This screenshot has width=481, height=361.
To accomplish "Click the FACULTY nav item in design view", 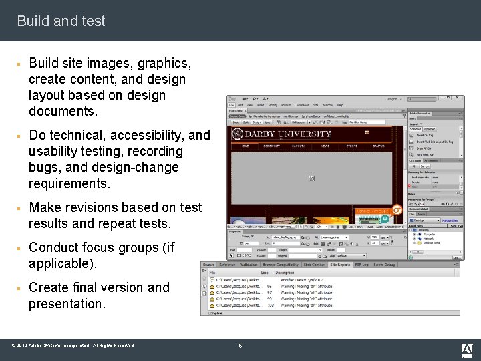I will (x=299, y=146).
